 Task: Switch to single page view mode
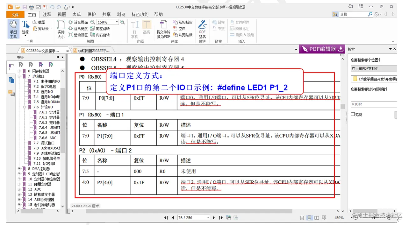point(302,218)
